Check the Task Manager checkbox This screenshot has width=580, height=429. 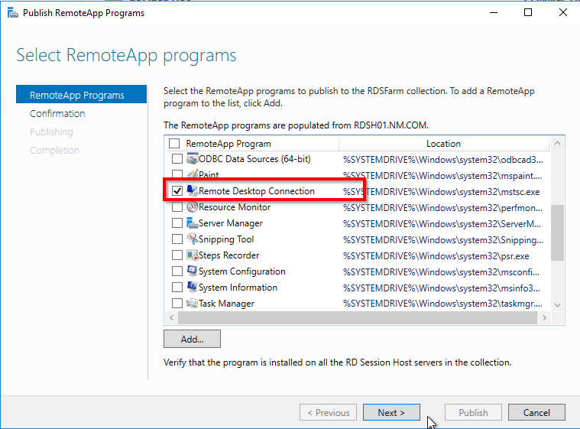(x=177, y=304)
